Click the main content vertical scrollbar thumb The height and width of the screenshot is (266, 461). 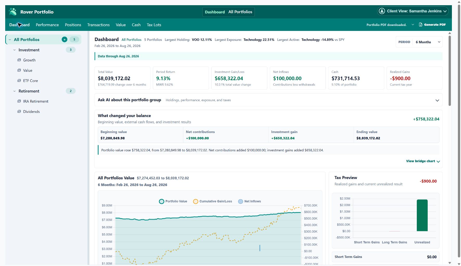(x=450, y=71)
